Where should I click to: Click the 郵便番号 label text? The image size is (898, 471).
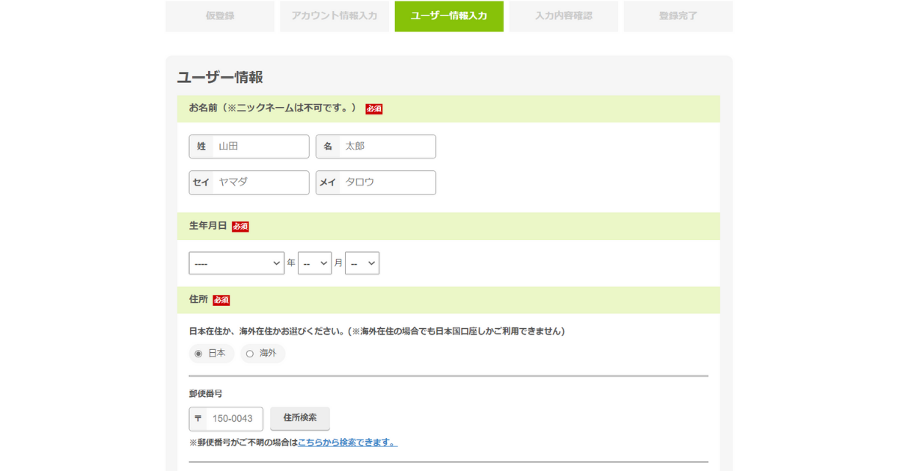[206, 393]
